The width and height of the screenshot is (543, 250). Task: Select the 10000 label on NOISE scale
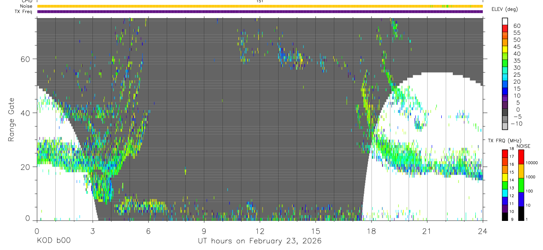(532, 163)
